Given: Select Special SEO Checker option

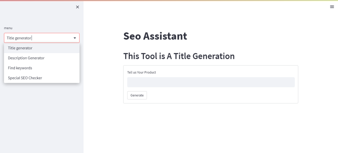Looking at the screenshot, I should 25,78.
